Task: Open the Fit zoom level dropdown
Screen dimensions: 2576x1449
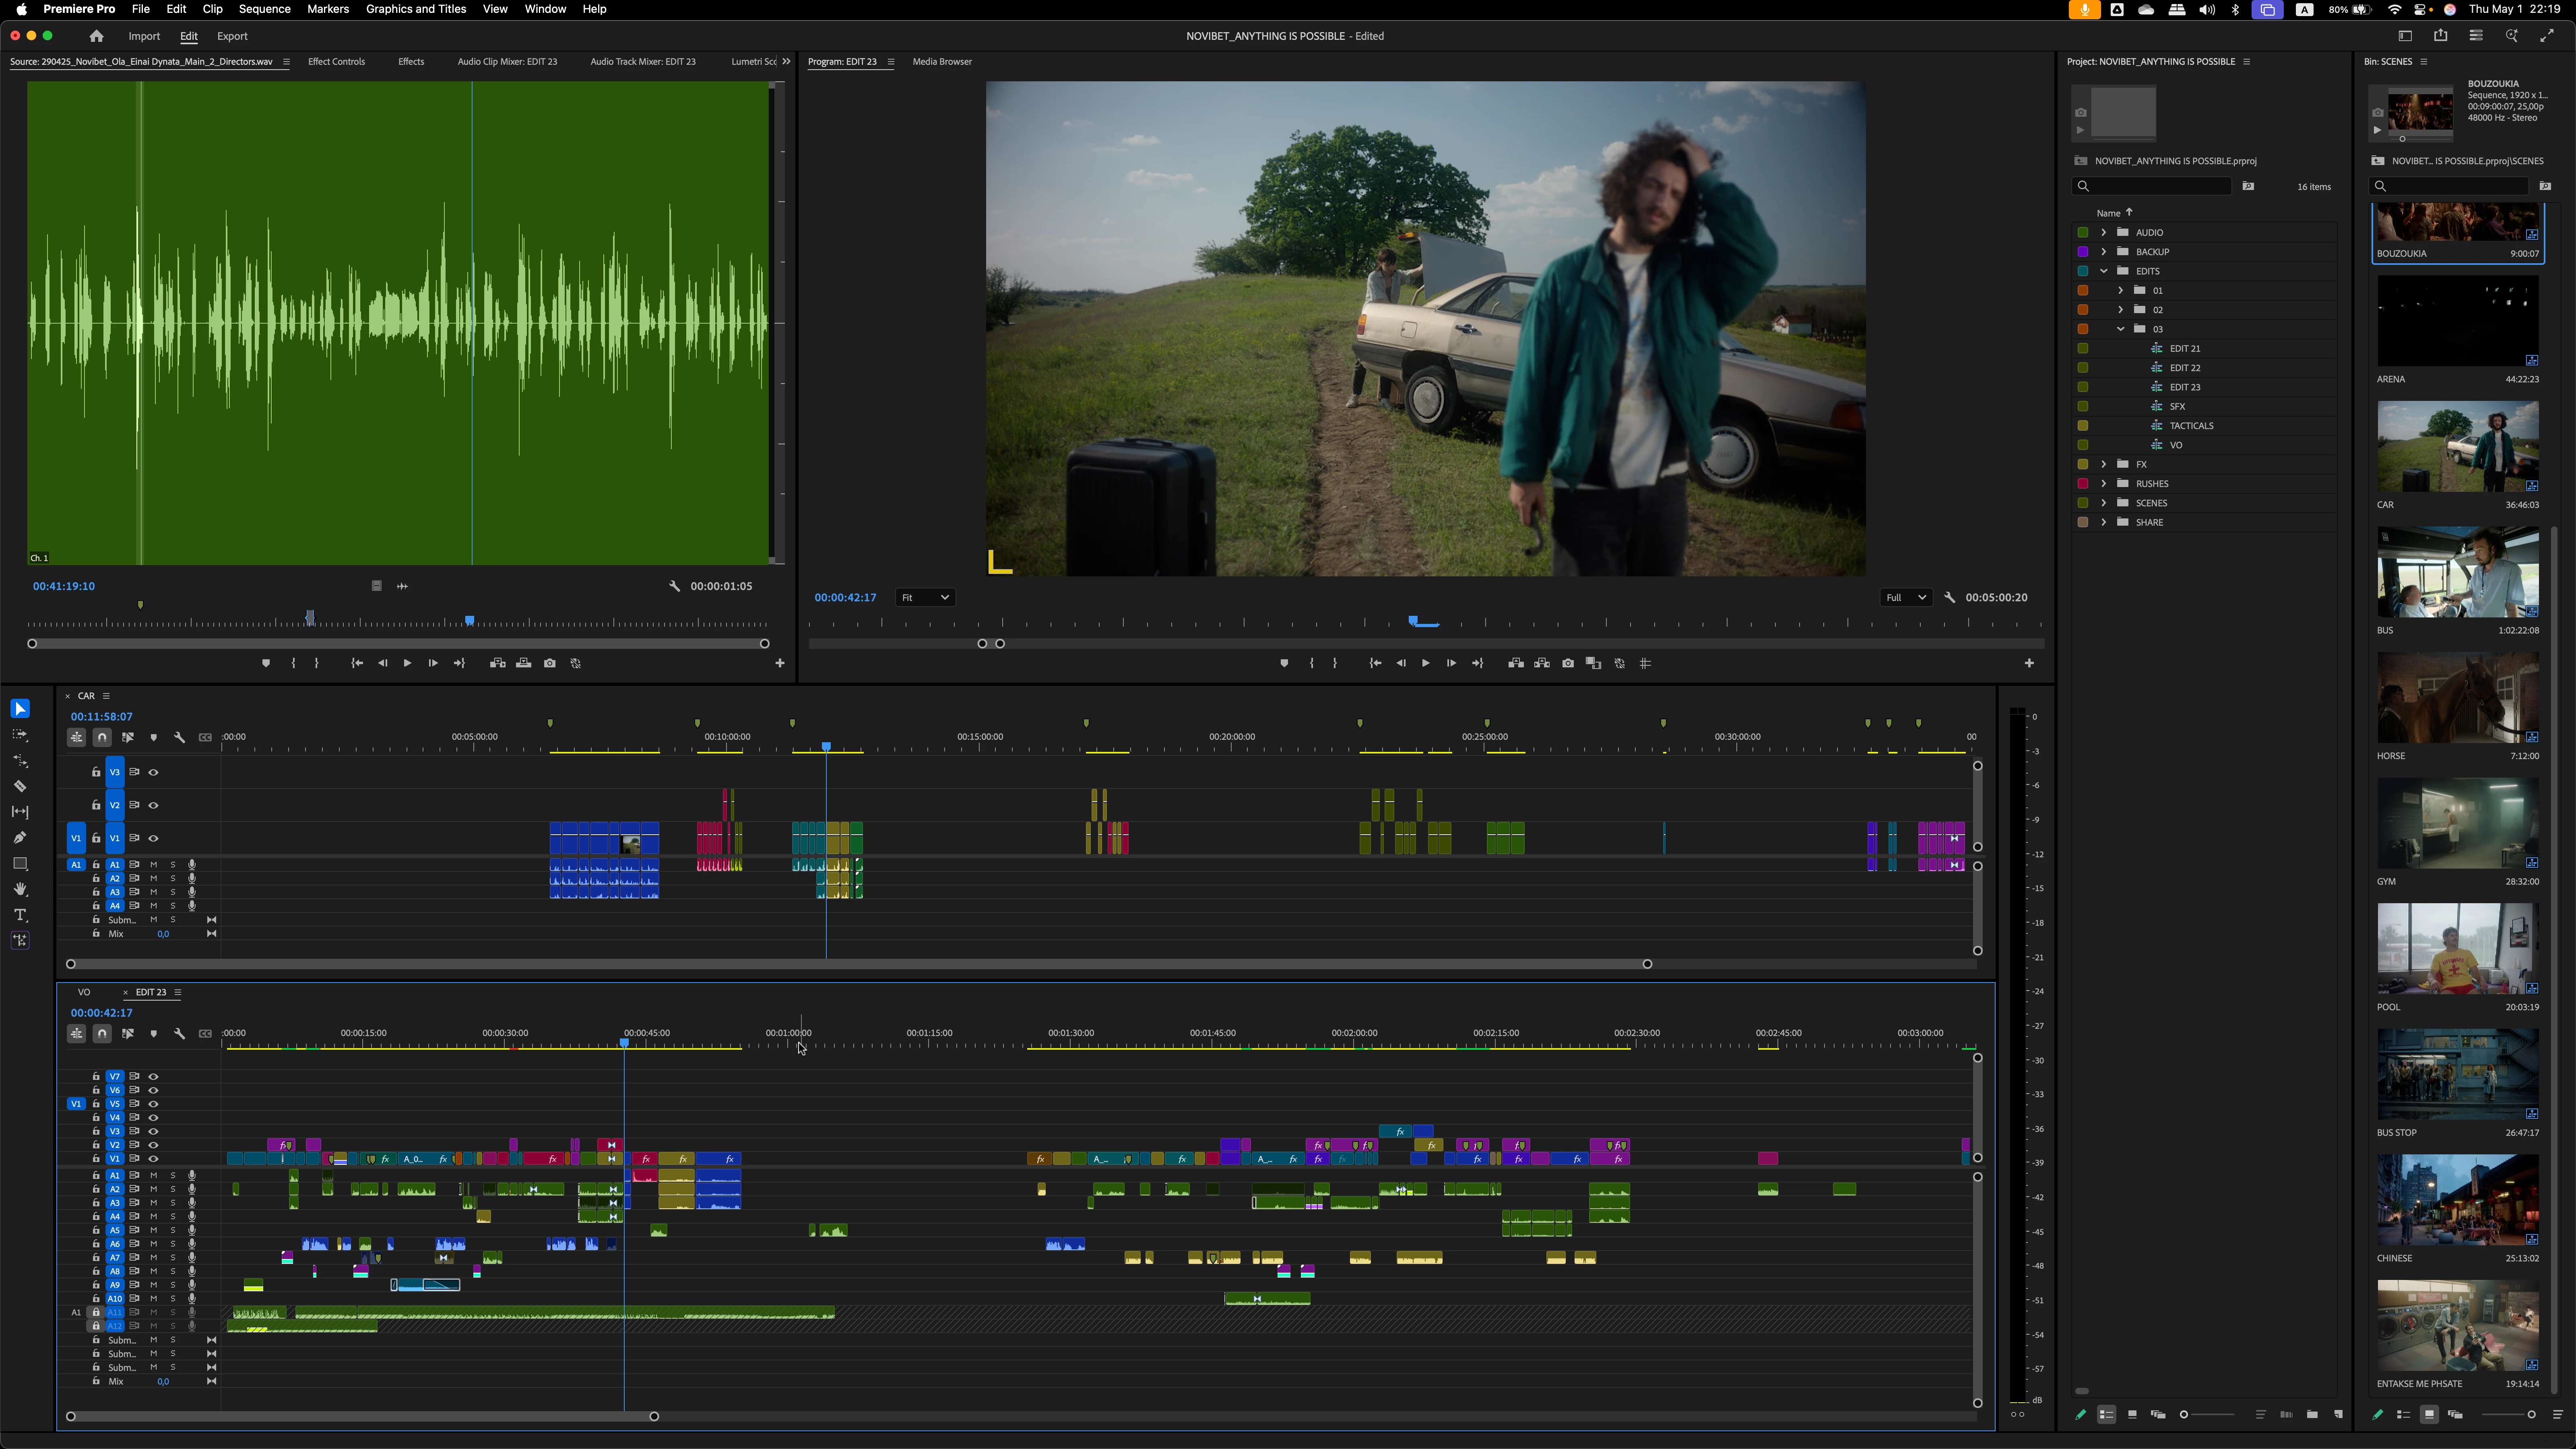Action: (924, 597)
